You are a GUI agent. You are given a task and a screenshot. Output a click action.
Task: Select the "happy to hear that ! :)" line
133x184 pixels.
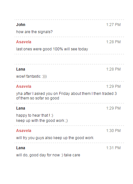[35, 115]
